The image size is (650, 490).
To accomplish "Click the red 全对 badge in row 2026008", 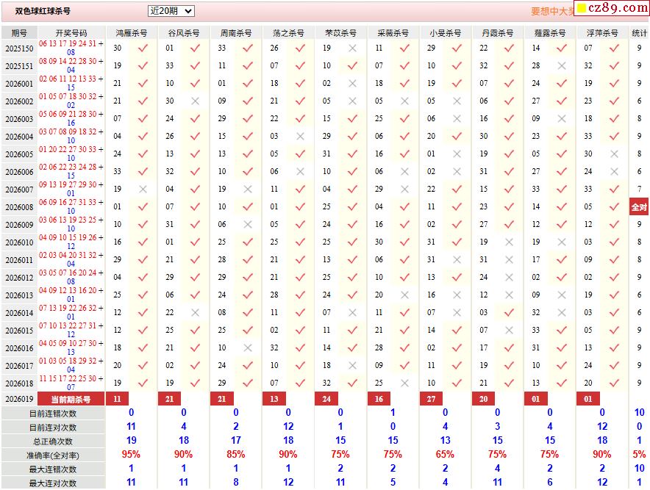I will [x=639, y=207].
